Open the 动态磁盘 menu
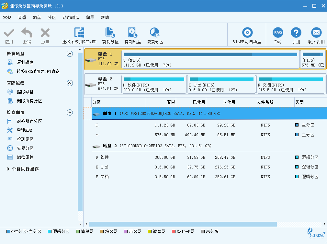The height and width of the screenshot is (244, 327). (x=71, y=18)
